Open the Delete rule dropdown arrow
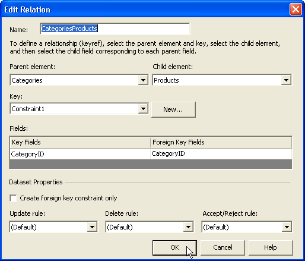 188,227
